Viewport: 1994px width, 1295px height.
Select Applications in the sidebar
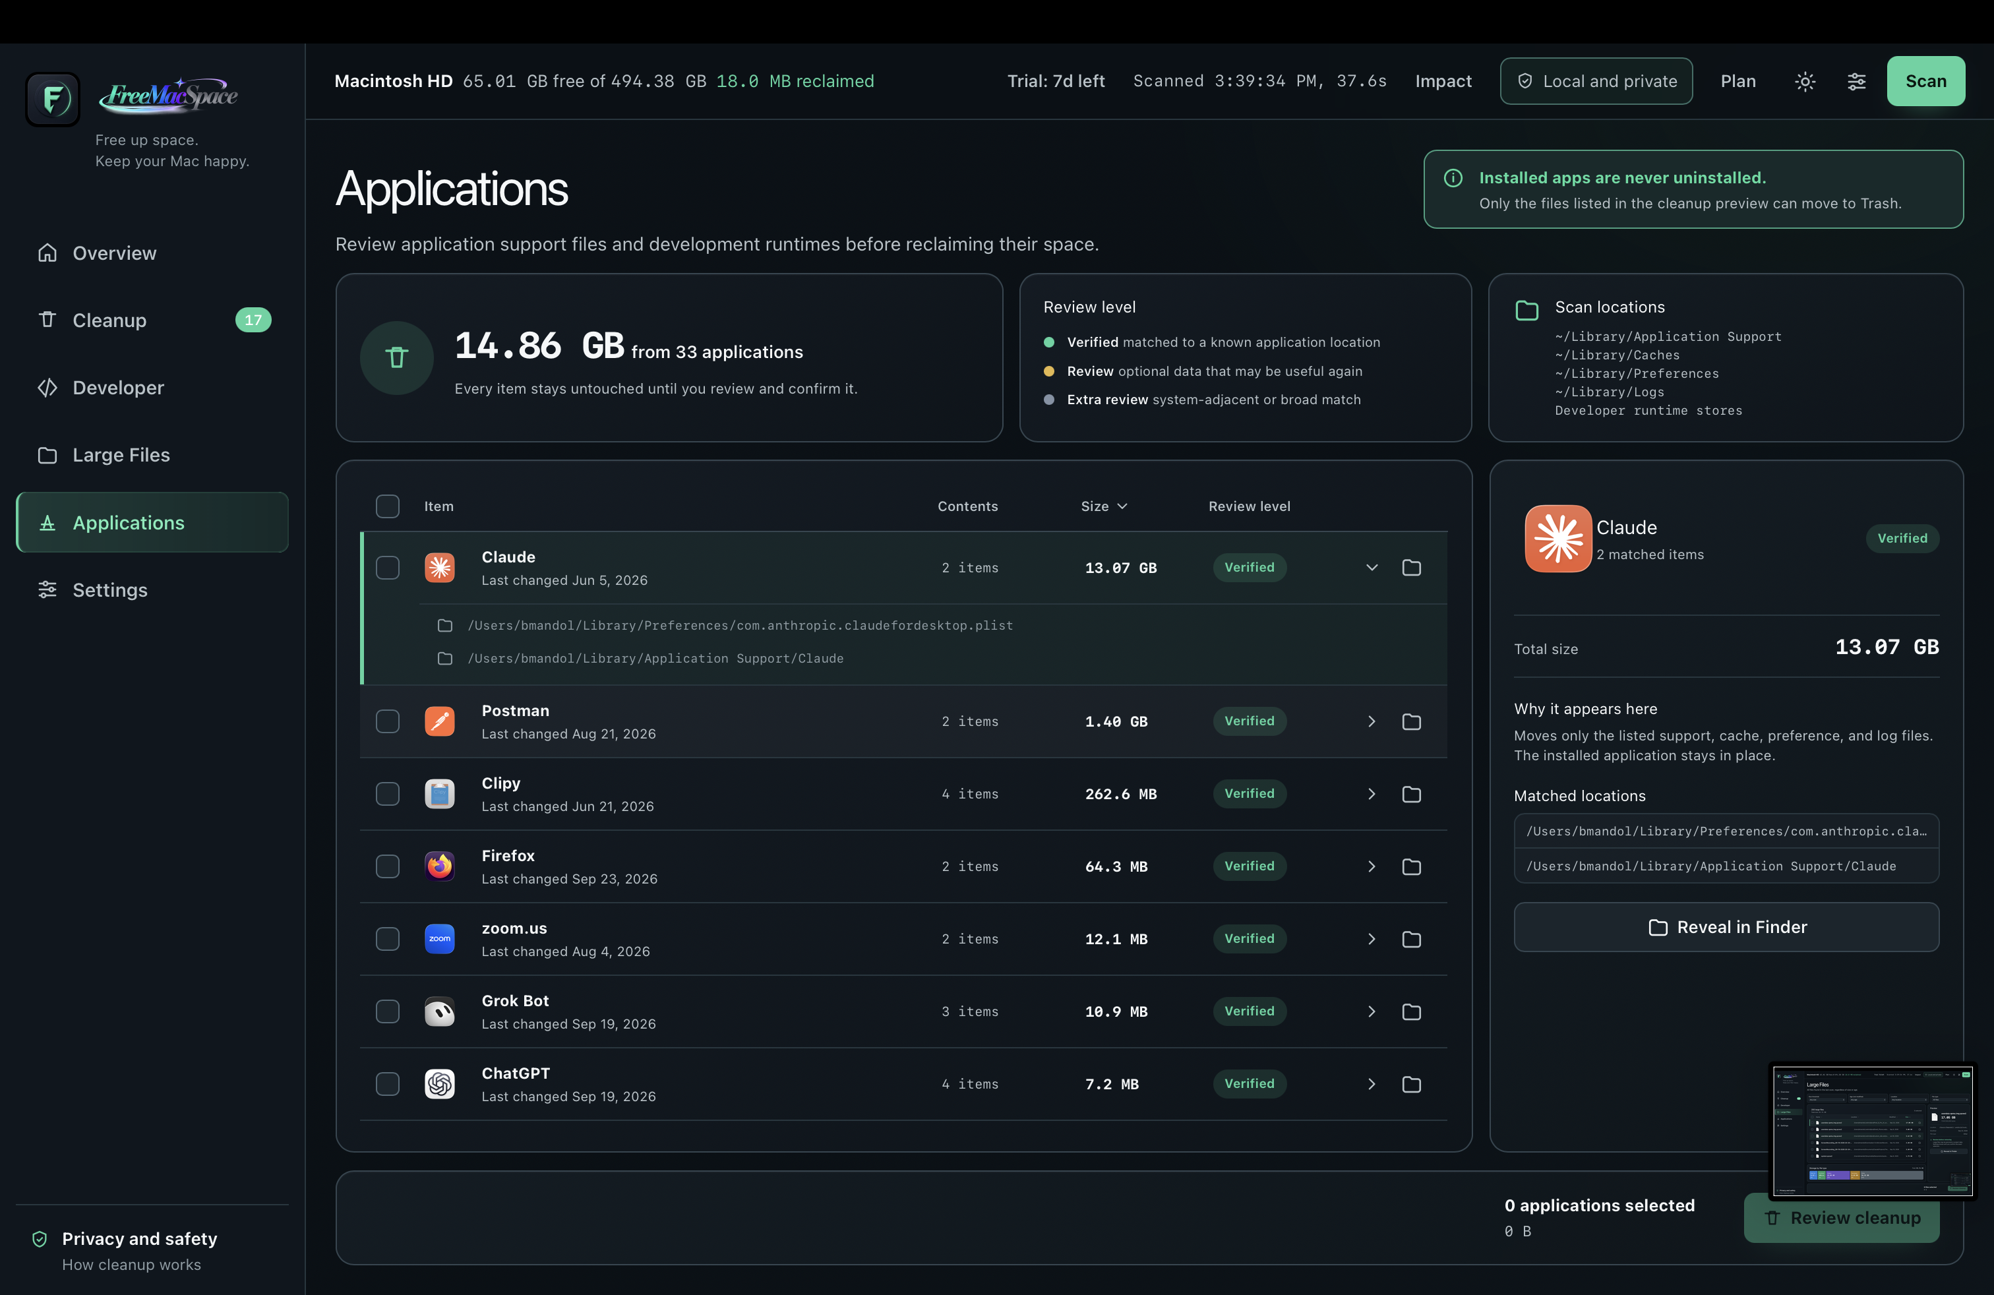click(x=152, y=523)
